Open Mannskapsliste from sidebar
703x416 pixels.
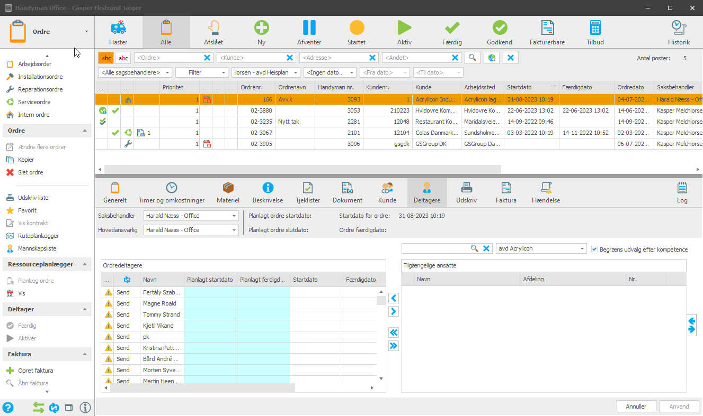point(37,248)
